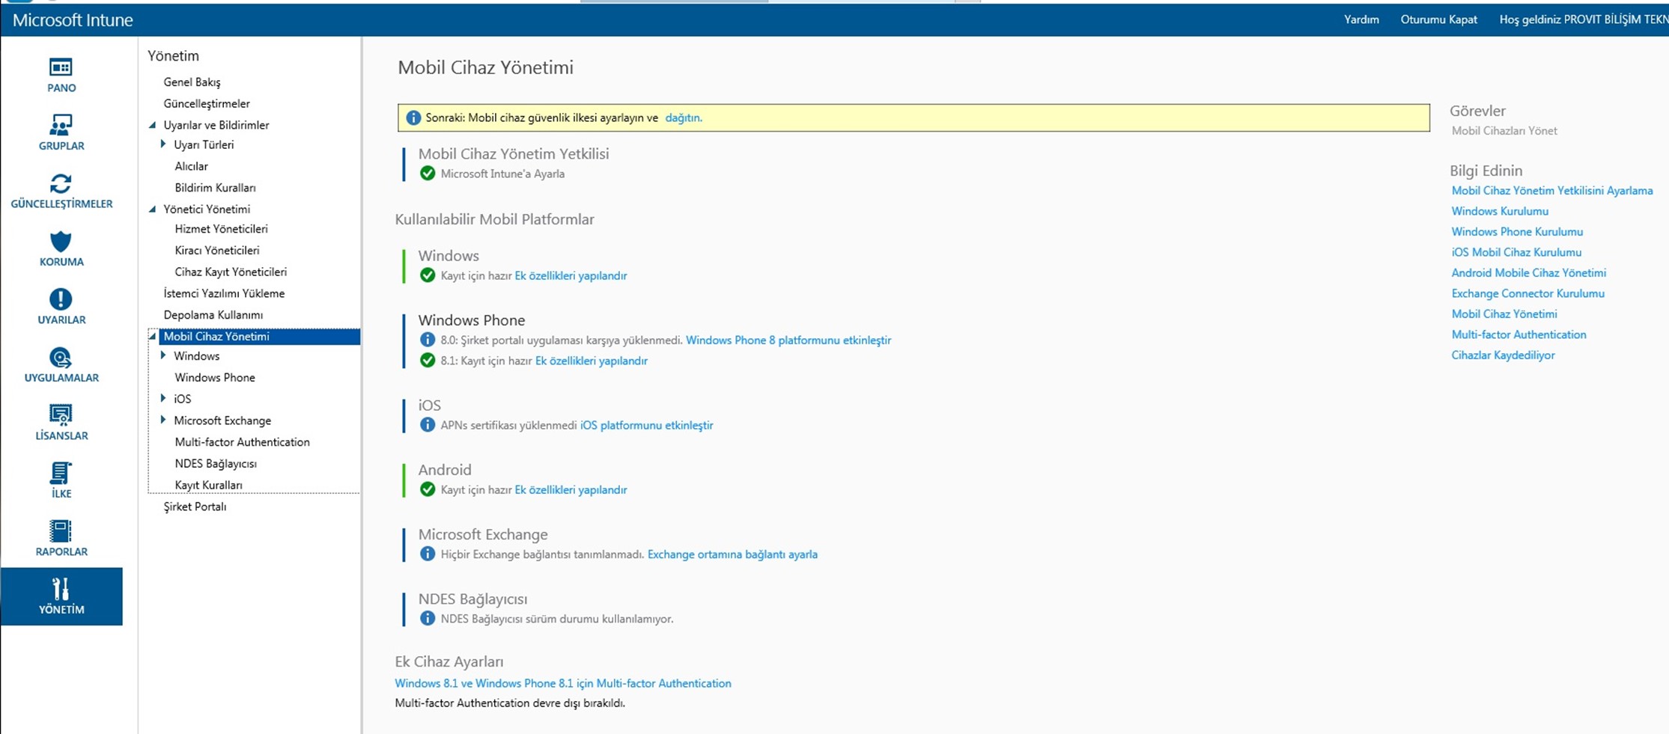This screenshot has width=1669, height=734.
Task: Click green check icon under Windows platform
Action: coord(428,275)
